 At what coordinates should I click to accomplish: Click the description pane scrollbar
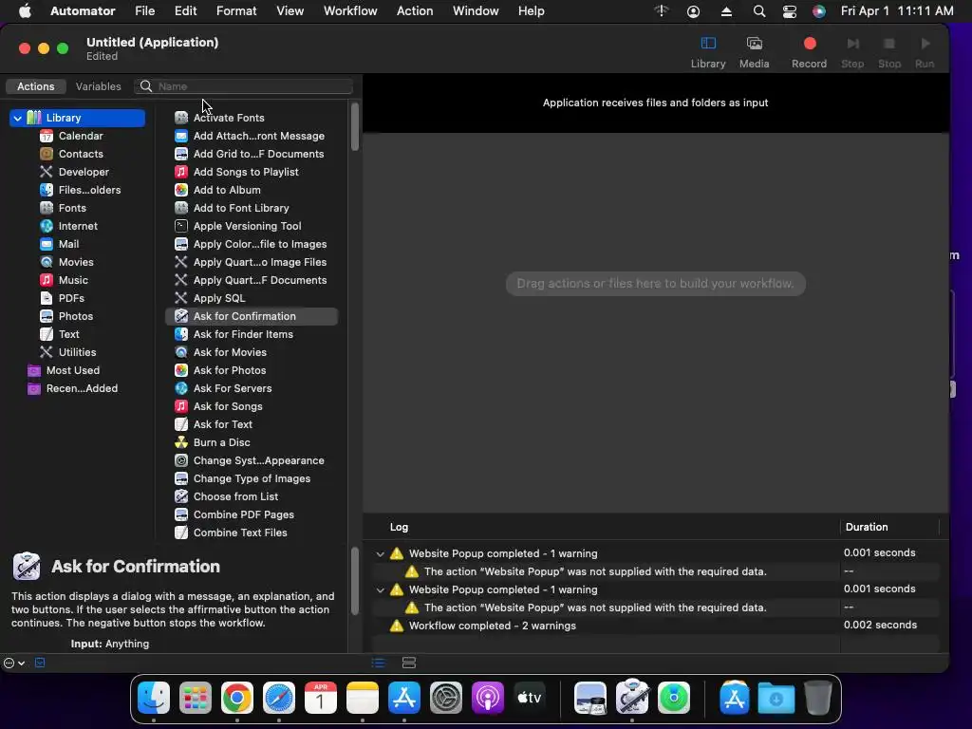(x=355, y=582)
